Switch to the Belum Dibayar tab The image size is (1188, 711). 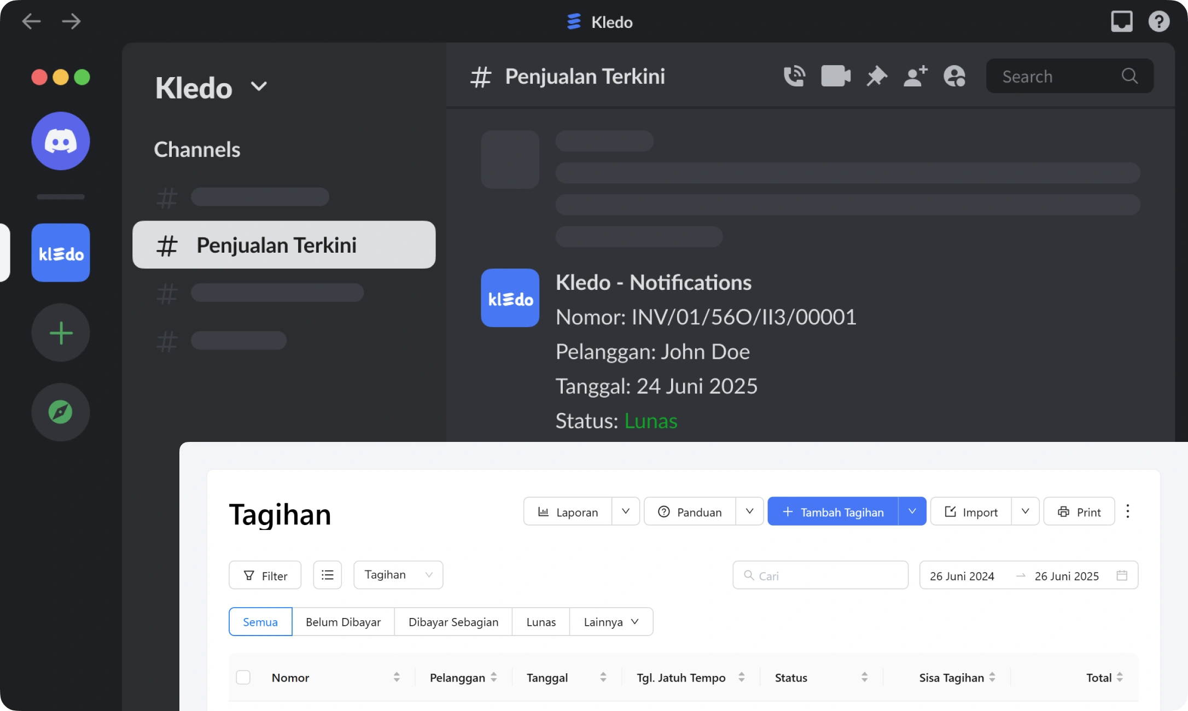[343, 621]
